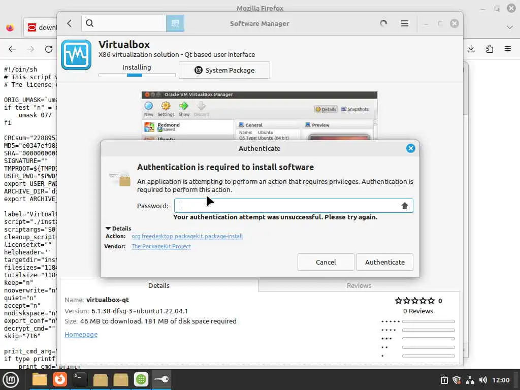
Task: Open the Homepage link
Action: click(81, 334)
